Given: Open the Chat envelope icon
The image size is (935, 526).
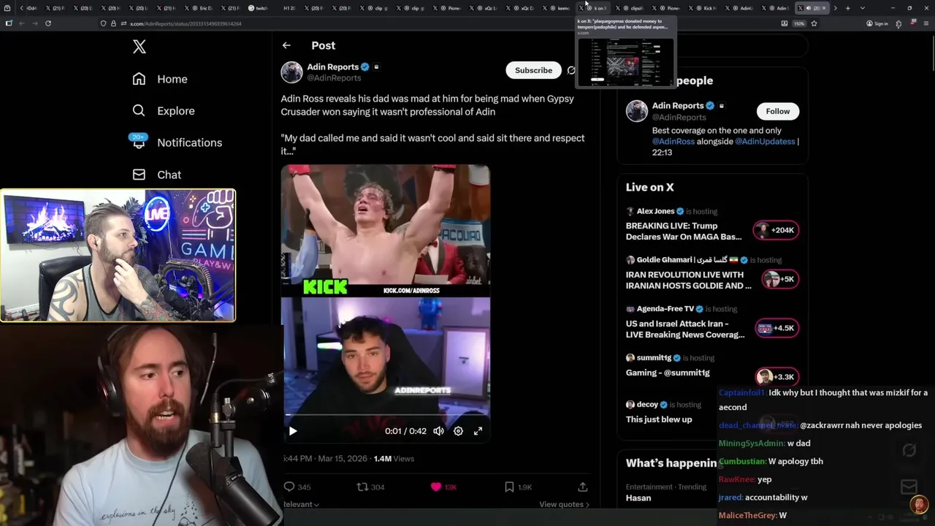Looking at the screenshot, I should (139, 175).
